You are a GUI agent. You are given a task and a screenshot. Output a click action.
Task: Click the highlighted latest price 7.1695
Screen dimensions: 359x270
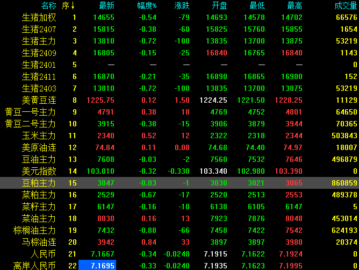coord(97,265)
